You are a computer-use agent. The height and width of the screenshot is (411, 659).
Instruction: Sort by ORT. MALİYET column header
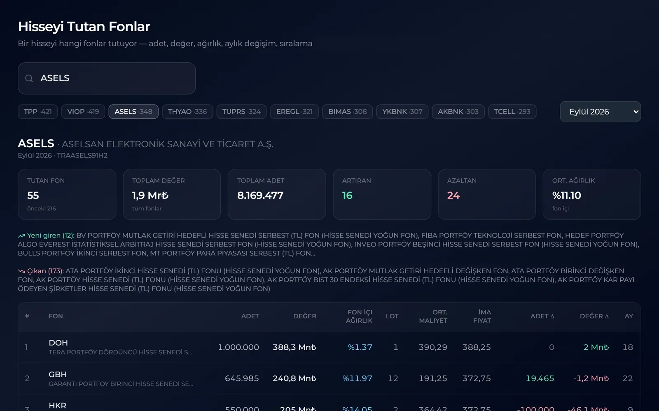pos(433,316)
